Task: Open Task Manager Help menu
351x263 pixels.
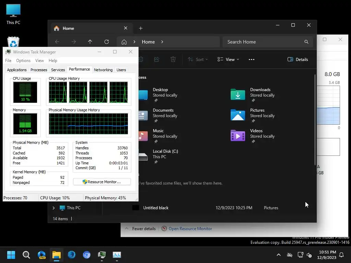Action: coord(53,61)
